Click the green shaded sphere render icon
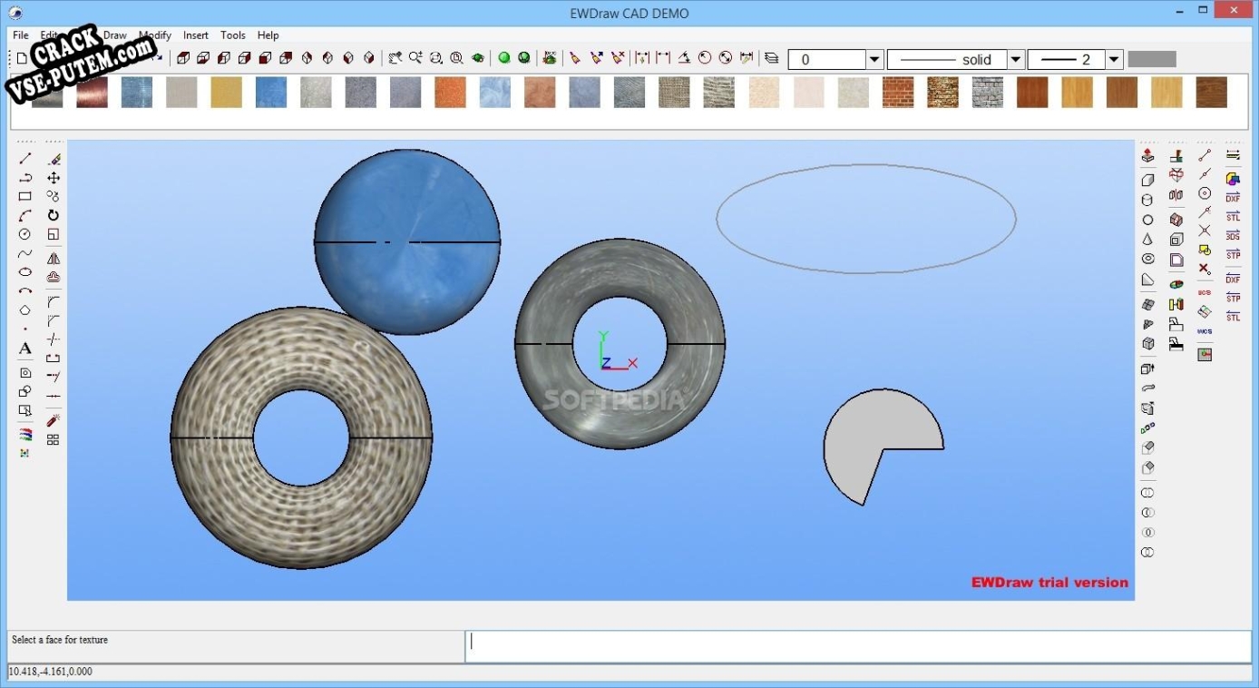The height and width of the screenshot is (688, 1259). click(x=504, y=58)
